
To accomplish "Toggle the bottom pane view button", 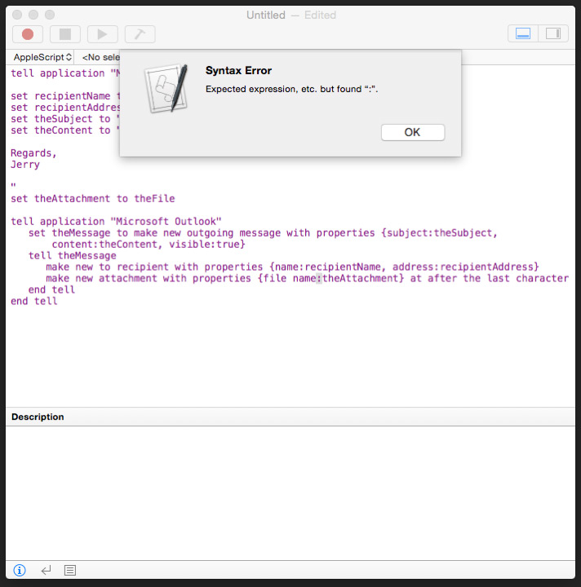I will pyautogui.click(x=523, y=33).
